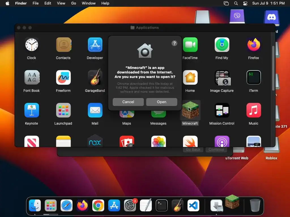Open the Finder menu

click(21, 3)
